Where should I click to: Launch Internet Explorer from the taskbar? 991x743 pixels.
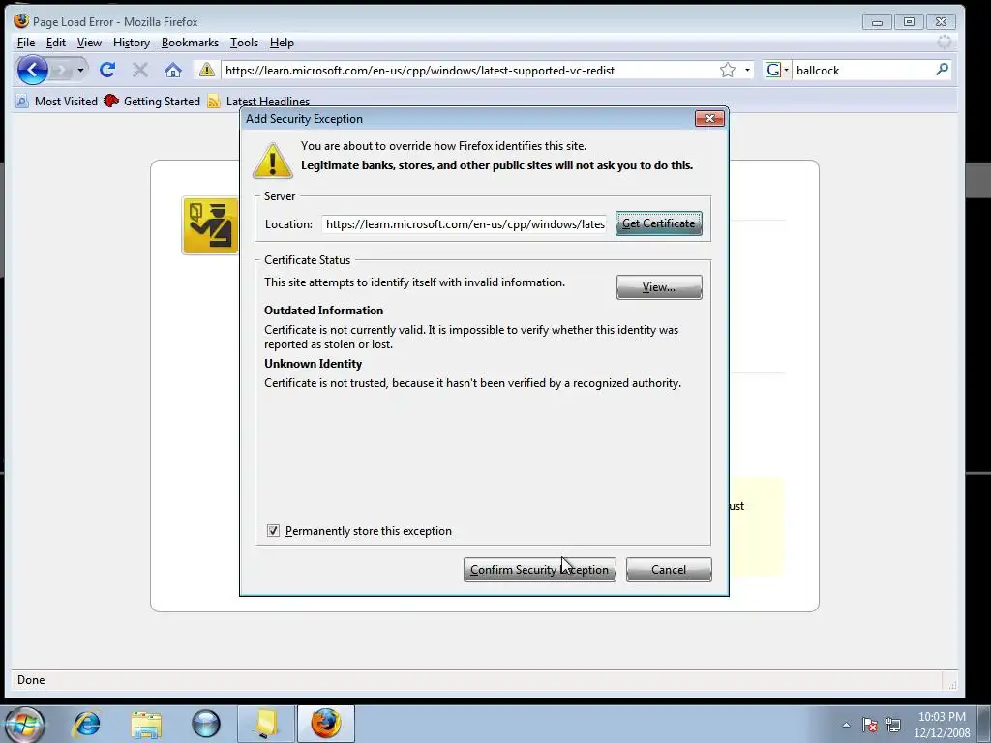[86, 724]
